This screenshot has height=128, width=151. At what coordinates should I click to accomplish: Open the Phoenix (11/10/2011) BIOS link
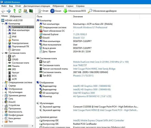[83, 76]
